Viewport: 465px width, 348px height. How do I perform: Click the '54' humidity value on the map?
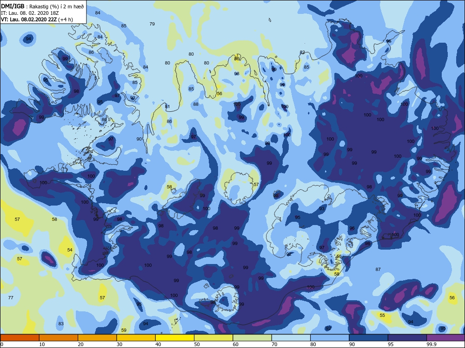pos(70,250)
